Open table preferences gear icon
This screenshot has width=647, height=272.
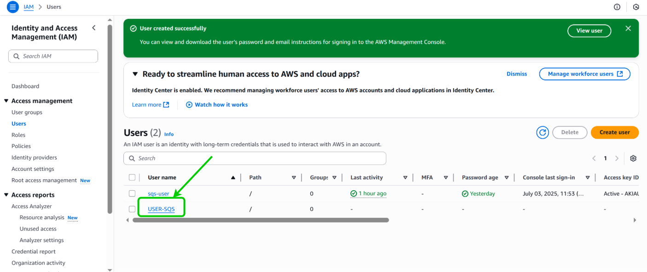tap(633, 159)
